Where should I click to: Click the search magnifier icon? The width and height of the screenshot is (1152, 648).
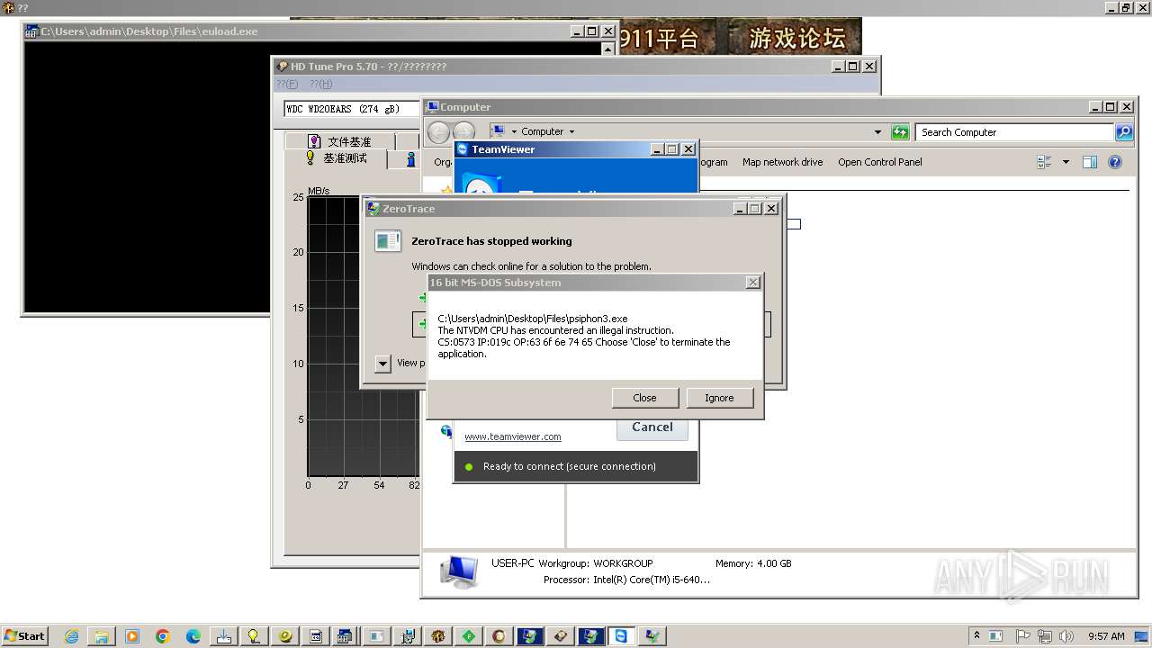[1124, 132]
